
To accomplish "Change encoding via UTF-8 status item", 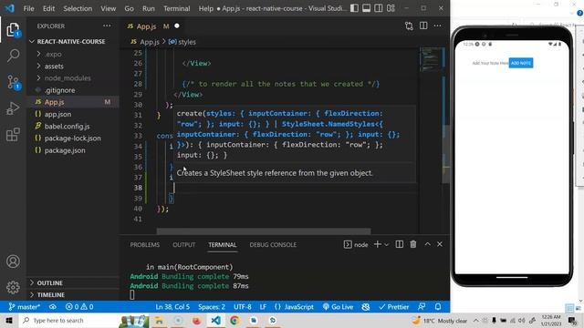I will [243, 307].
